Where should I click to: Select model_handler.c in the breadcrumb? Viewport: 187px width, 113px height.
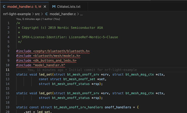pyautogui.click(x=63, y=14)
